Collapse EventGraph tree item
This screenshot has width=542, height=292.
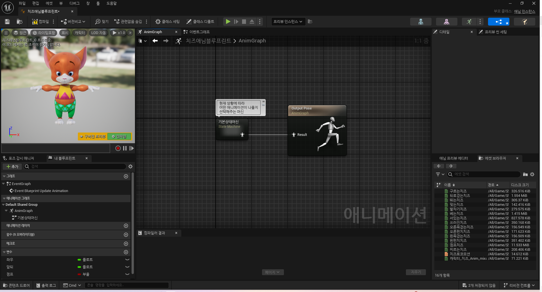3,184
